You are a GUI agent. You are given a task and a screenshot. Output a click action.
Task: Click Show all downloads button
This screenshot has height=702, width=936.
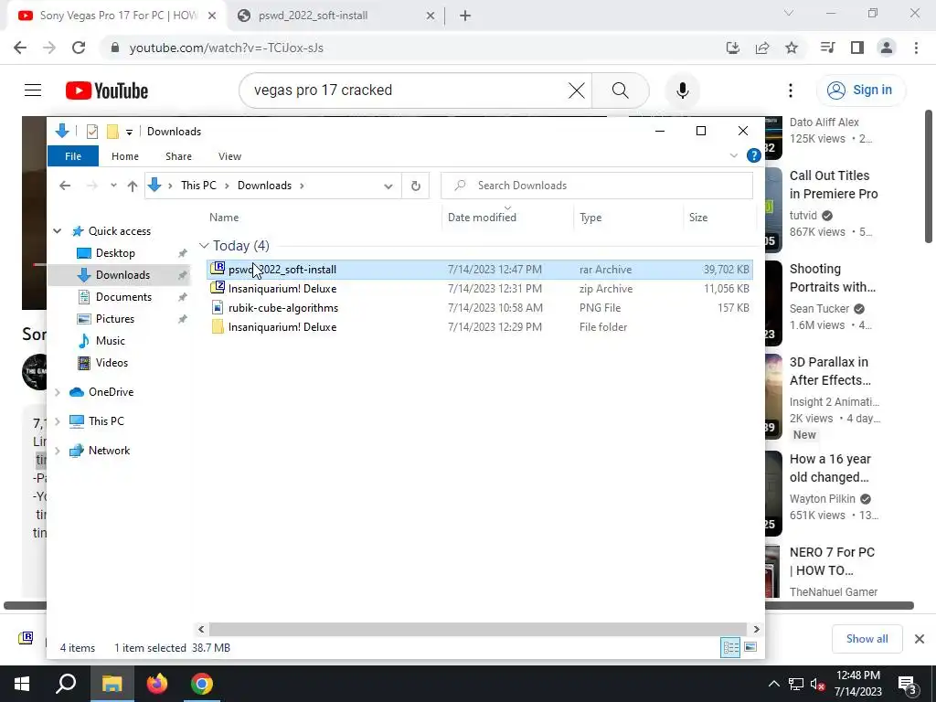point(867,639)
